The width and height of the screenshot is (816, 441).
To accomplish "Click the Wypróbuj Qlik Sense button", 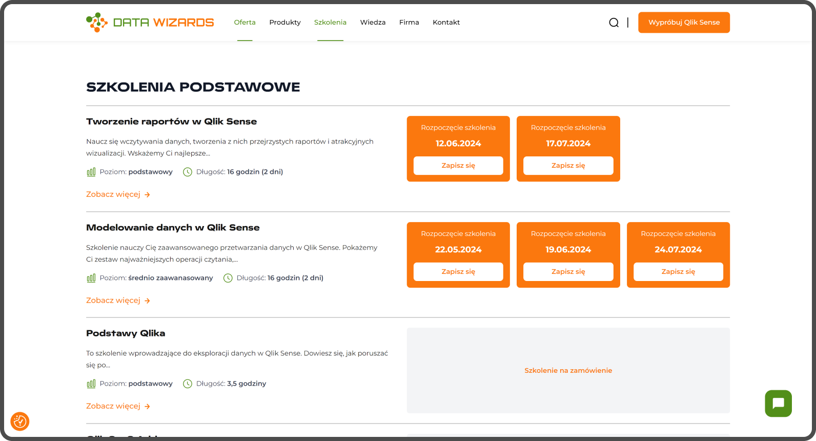I will (x=684, y=23).
